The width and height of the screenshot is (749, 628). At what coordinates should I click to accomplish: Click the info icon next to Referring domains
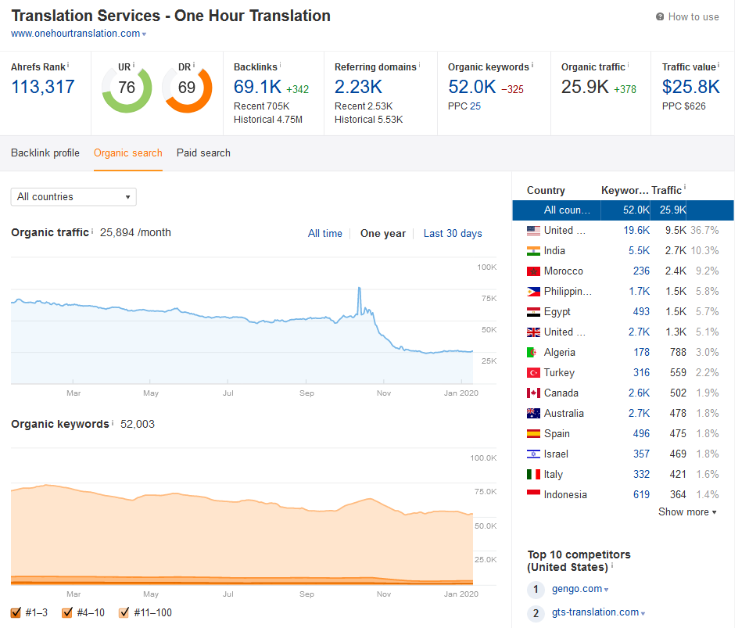(x=419, y=64)
